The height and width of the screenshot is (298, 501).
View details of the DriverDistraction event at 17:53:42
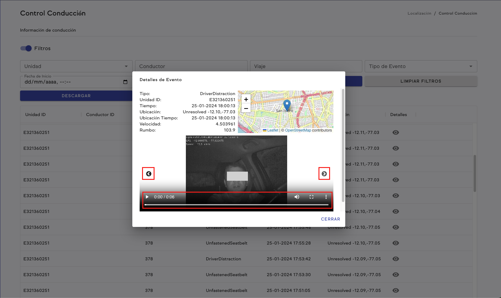(395, 259)
